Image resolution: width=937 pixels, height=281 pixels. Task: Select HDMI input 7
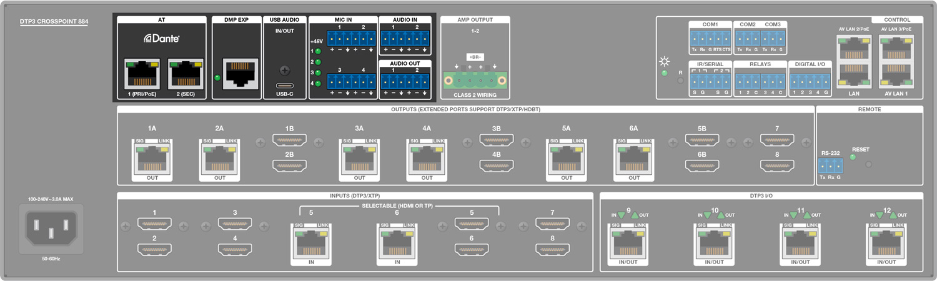pos(553,225)
